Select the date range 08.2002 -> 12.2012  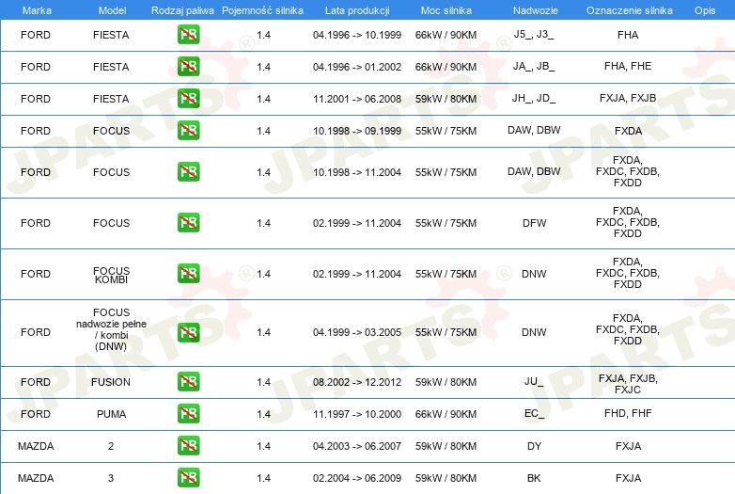(357, 382)
